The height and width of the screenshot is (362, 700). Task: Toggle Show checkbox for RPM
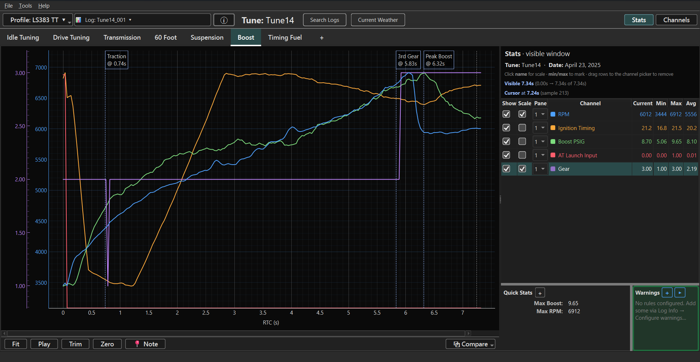(506, 114)
